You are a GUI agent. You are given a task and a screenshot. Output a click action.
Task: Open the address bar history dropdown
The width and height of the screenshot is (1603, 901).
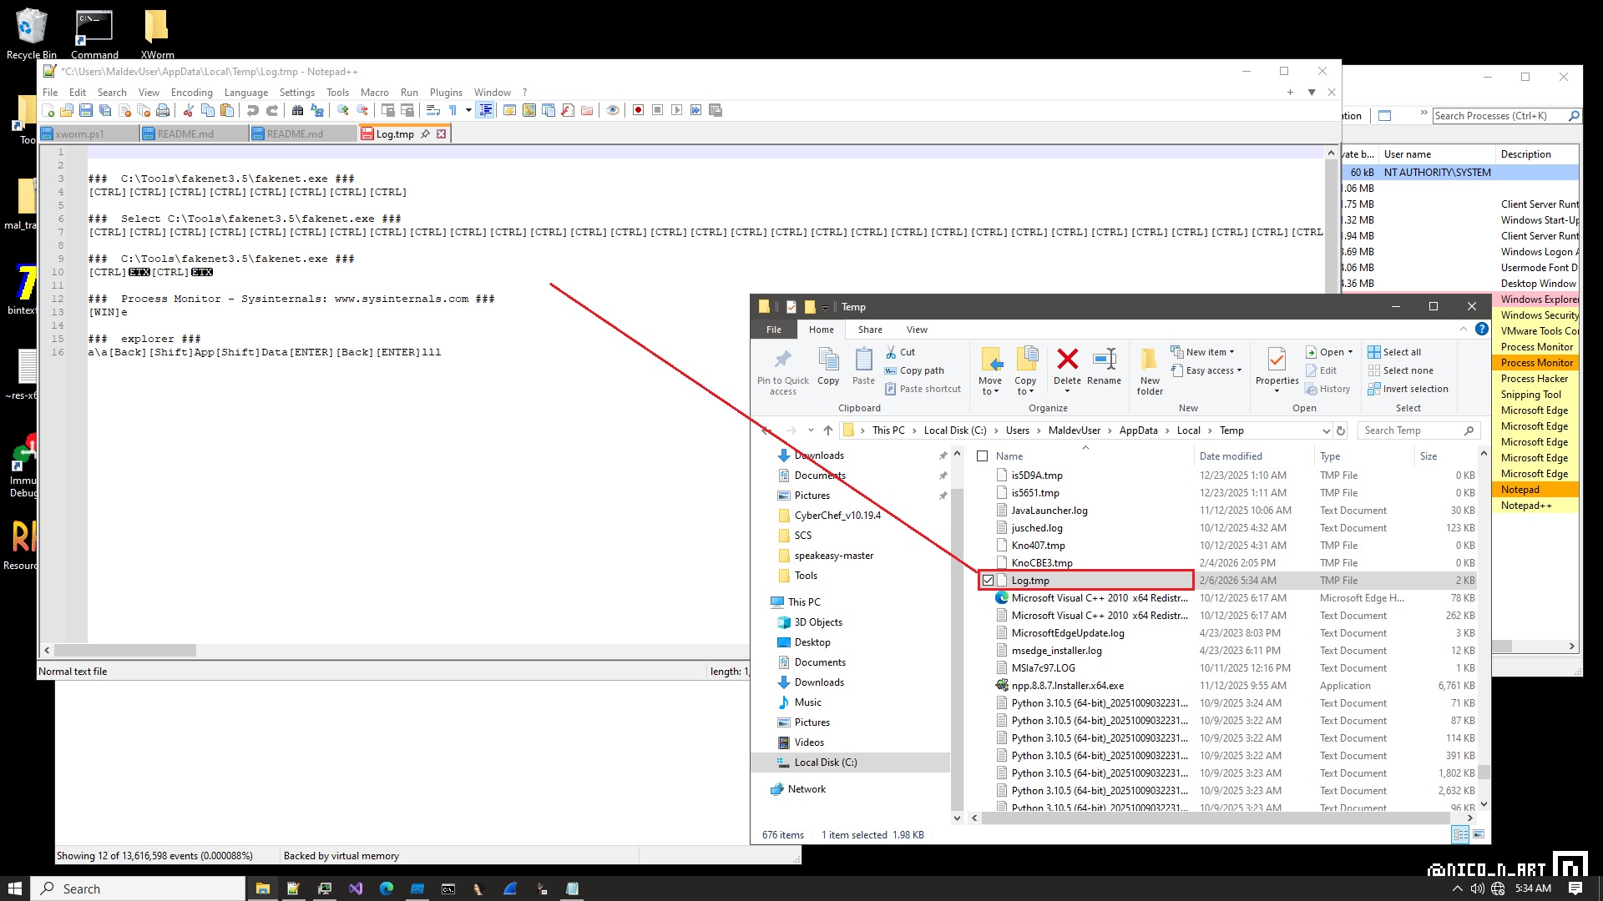tap(1326, 430)
